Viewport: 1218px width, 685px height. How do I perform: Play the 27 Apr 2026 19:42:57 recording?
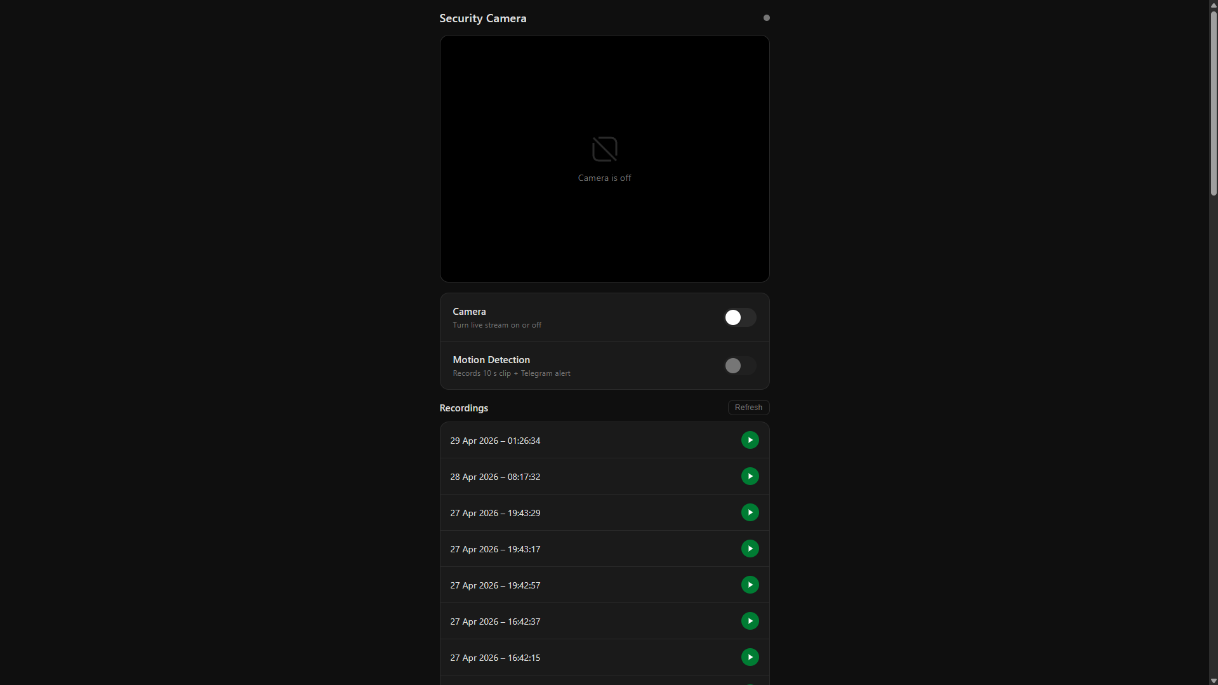click(750, 585)
